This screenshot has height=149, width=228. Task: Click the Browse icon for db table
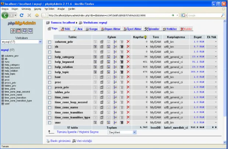coord(95,47)
